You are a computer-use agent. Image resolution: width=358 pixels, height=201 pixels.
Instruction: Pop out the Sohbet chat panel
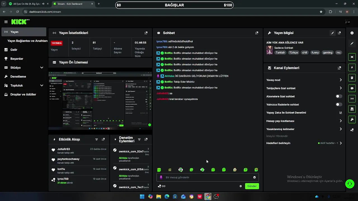pos(256,33)
